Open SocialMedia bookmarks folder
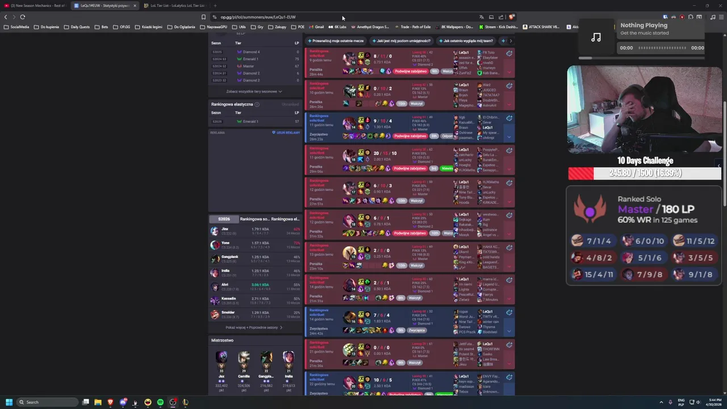Image resolution: width=727 pixels, height=409 pixels. [x=16, y=27]
